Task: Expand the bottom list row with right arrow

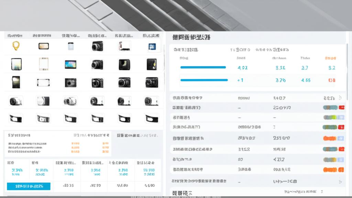Action: coord(340,181)
